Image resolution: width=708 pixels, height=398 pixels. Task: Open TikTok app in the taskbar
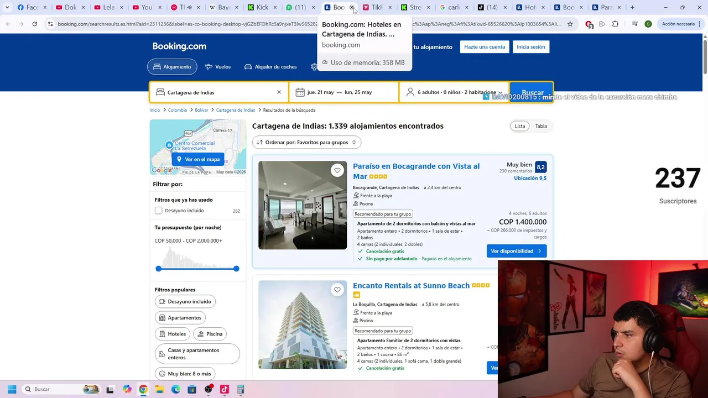click(224, 389)
